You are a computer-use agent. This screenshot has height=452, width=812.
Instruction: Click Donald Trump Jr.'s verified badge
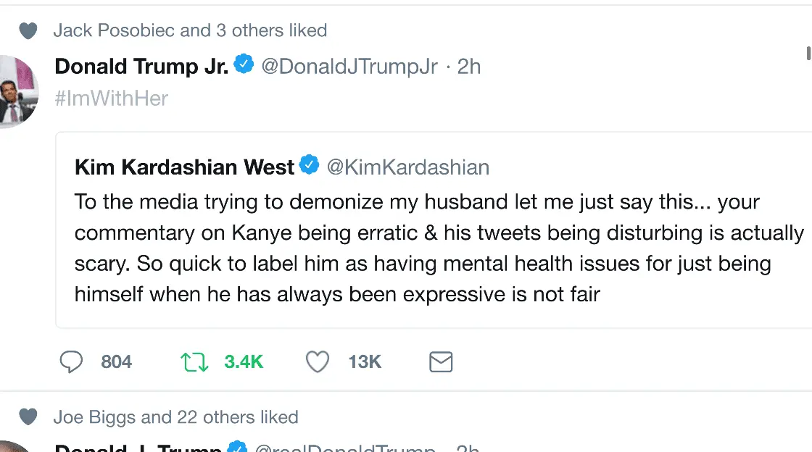(x=244, y=66)
